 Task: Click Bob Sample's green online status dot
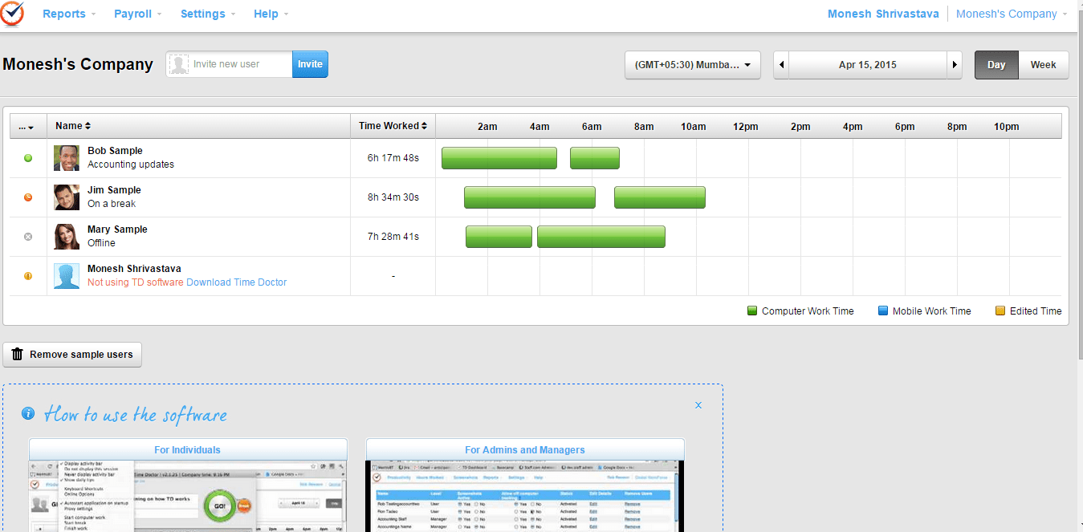28,158
